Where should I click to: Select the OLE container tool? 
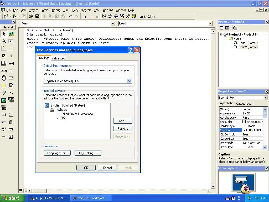tap(4, 108)
